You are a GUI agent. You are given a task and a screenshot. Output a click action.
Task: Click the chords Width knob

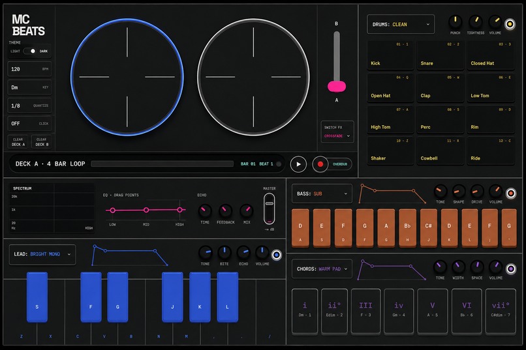point(458,267)
